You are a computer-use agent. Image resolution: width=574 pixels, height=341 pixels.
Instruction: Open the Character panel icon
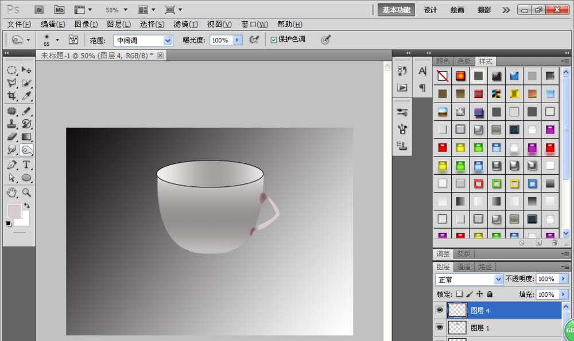(x=422, y=71)
